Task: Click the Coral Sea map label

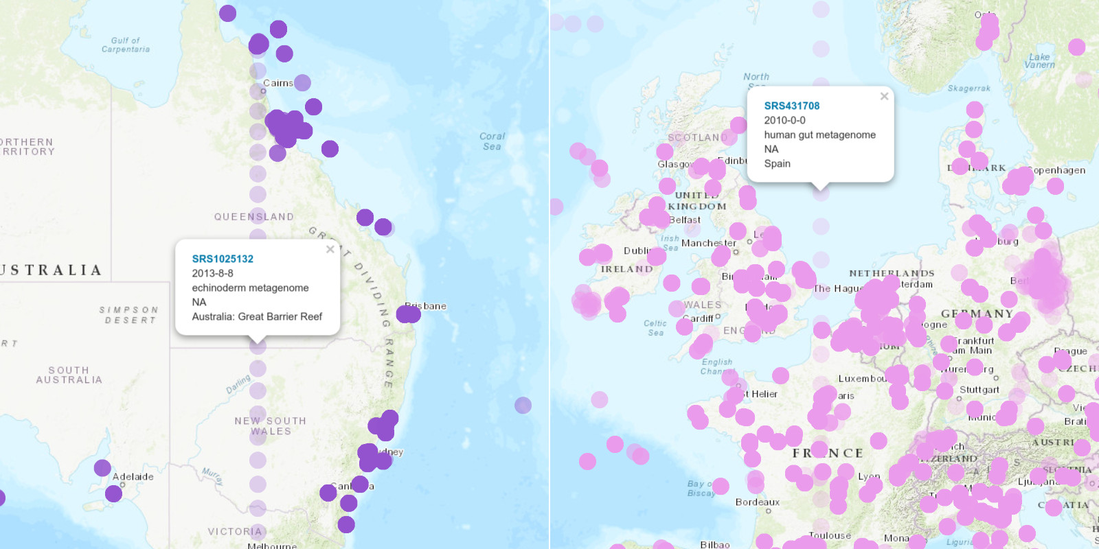Action: (492, 141)
